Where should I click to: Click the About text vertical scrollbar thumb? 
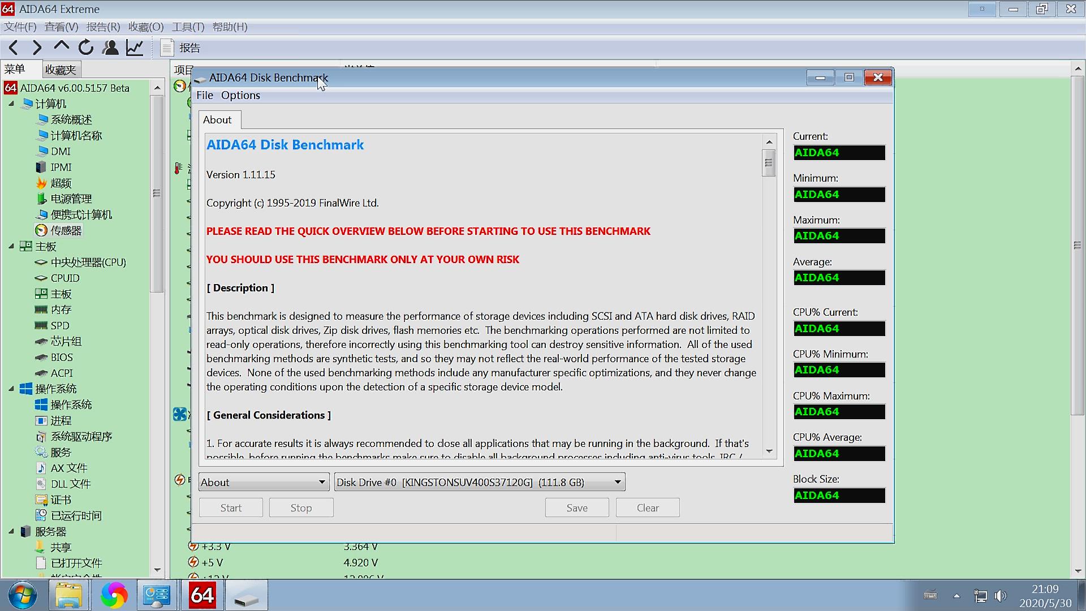click(768, 163)
